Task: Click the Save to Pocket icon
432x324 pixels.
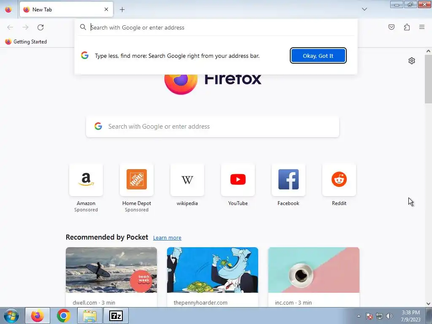Action: 391,27
